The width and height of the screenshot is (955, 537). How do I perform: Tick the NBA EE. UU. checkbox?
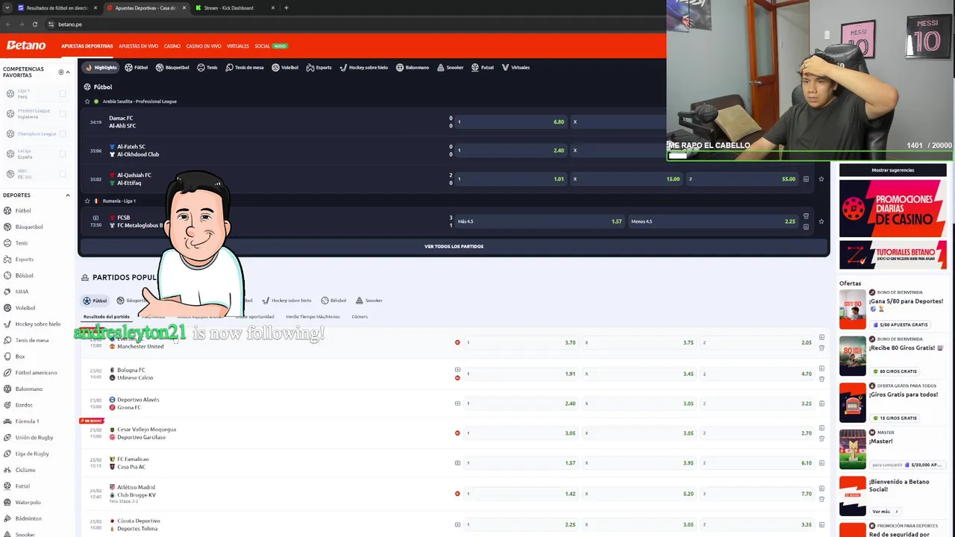point(63,173)
